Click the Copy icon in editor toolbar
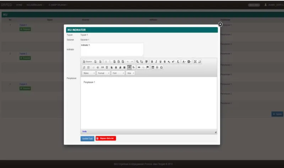The height and width of the screenshot is (168, 284). [x=110, y=61]
